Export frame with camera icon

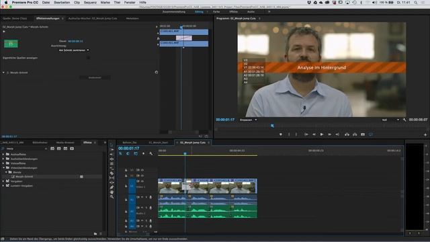[363, 134]
